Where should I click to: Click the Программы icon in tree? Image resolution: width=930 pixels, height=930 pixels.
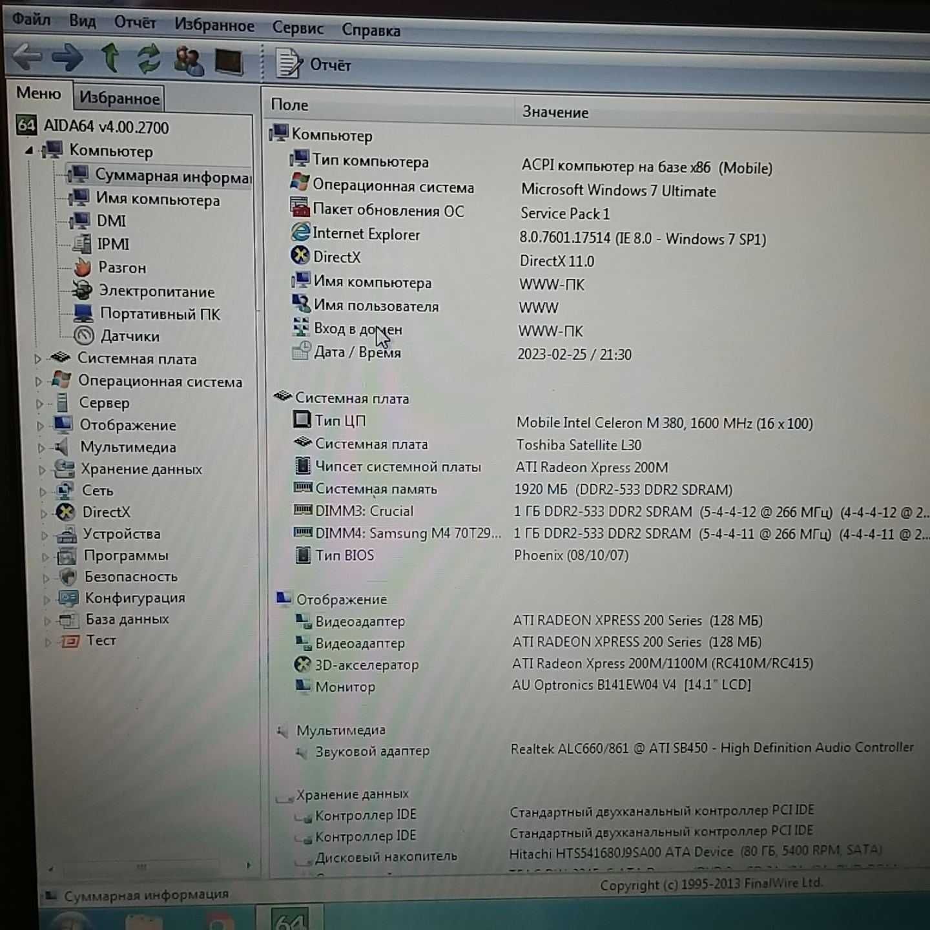(x=67, y=555)
